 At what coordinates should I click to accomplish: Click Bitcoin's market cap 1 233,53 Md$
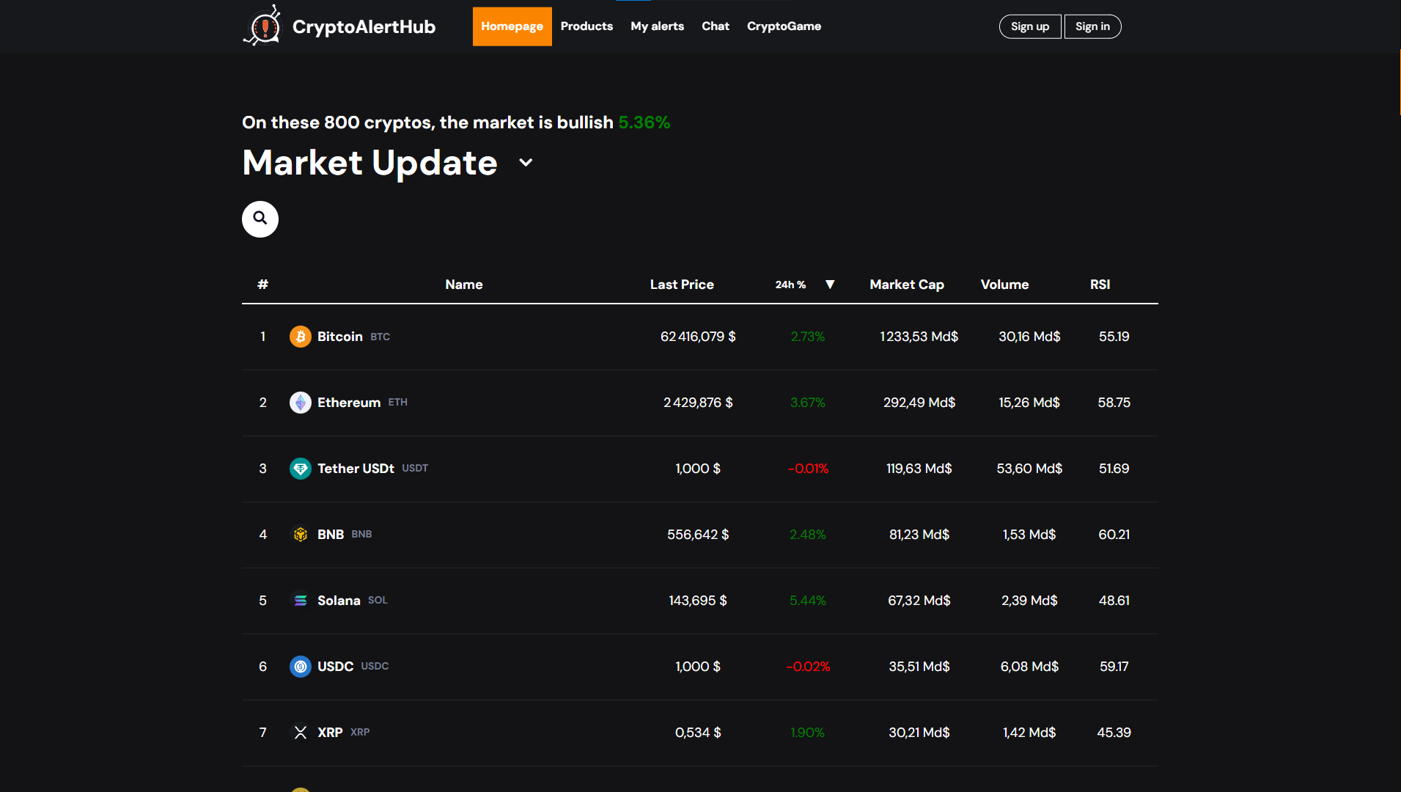[x=919, y=337]
